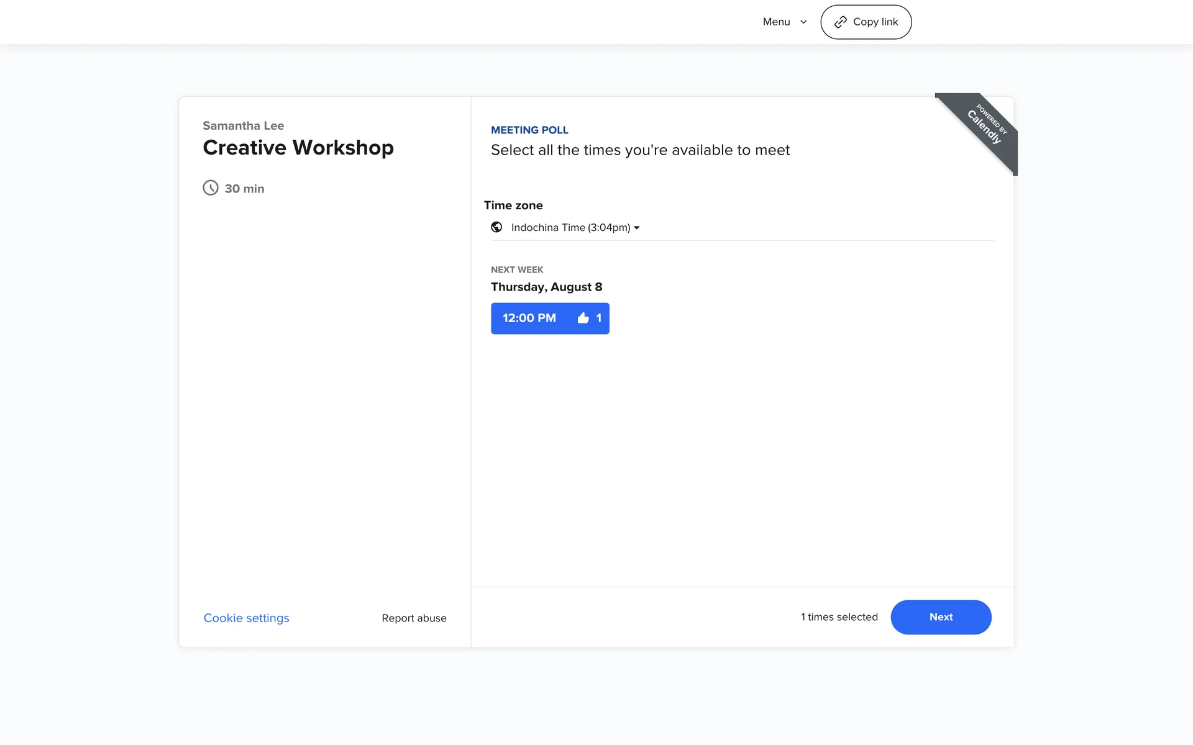The width and height of the screenshot is (1193, 745).
Task: Expand the Menu chevron arrow
Action: pyautogui.click(x=803, y=22)
